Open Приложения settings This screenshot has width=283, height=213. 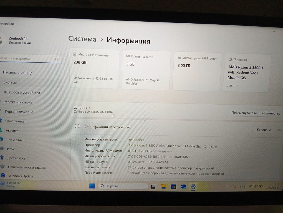pyautogui.click(x=15, y=121)
